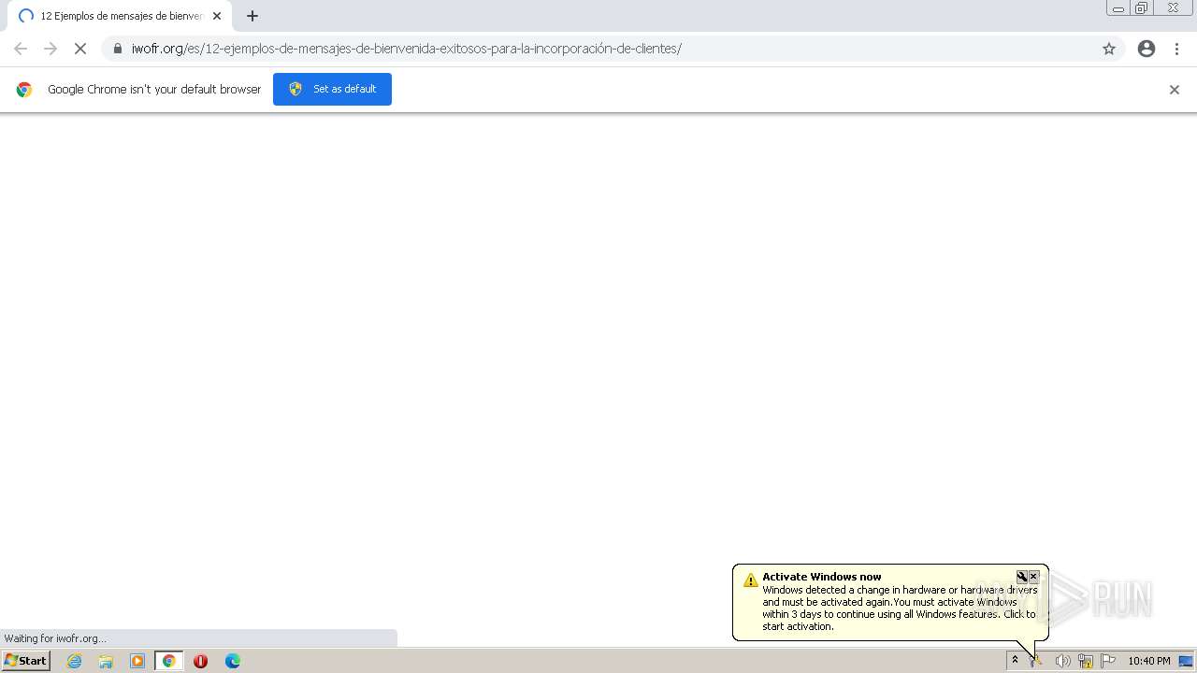Viewport: 1197px width, 673px height.
Task: Open Windows Start menu
Action: point(25,661)
